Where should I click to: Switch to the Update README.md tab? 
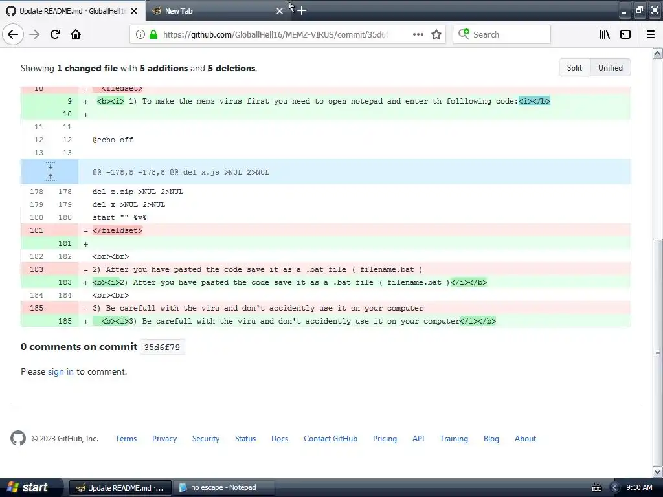(x=73, y=11)
